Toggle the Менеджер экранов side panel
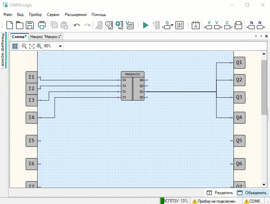270x204 pixels. click(3, 50)
